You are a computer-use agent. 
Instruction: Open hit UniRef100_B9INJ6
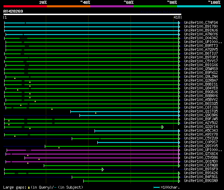pyautogui.click(x=201, y=30)
